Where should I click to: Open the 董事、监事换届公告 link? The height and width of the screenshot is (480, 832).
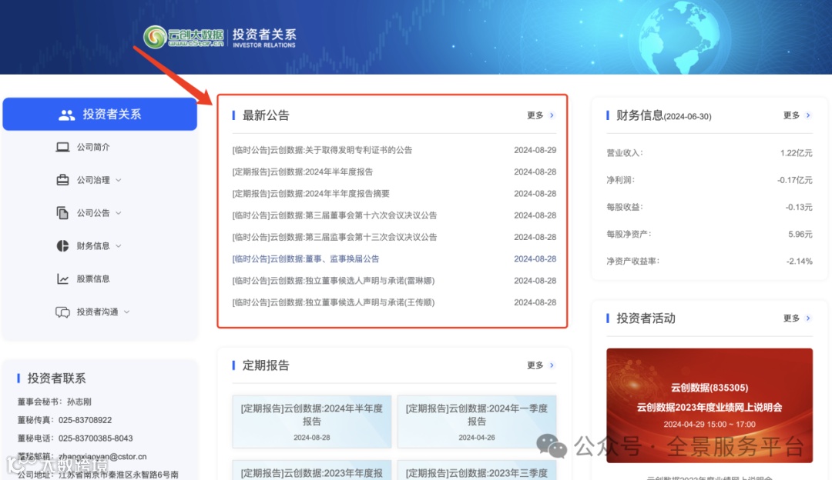[x=306, y=258]
